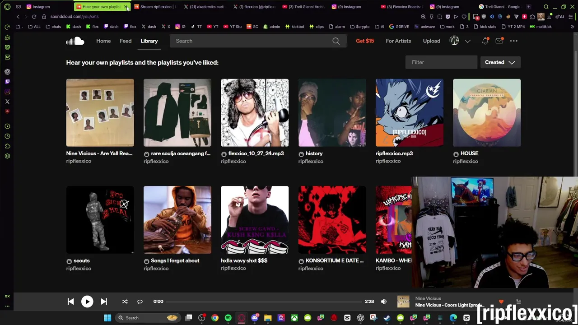This screenshot has width=578, height=325.
Task: Reload the page
Action: coord(34,17)
